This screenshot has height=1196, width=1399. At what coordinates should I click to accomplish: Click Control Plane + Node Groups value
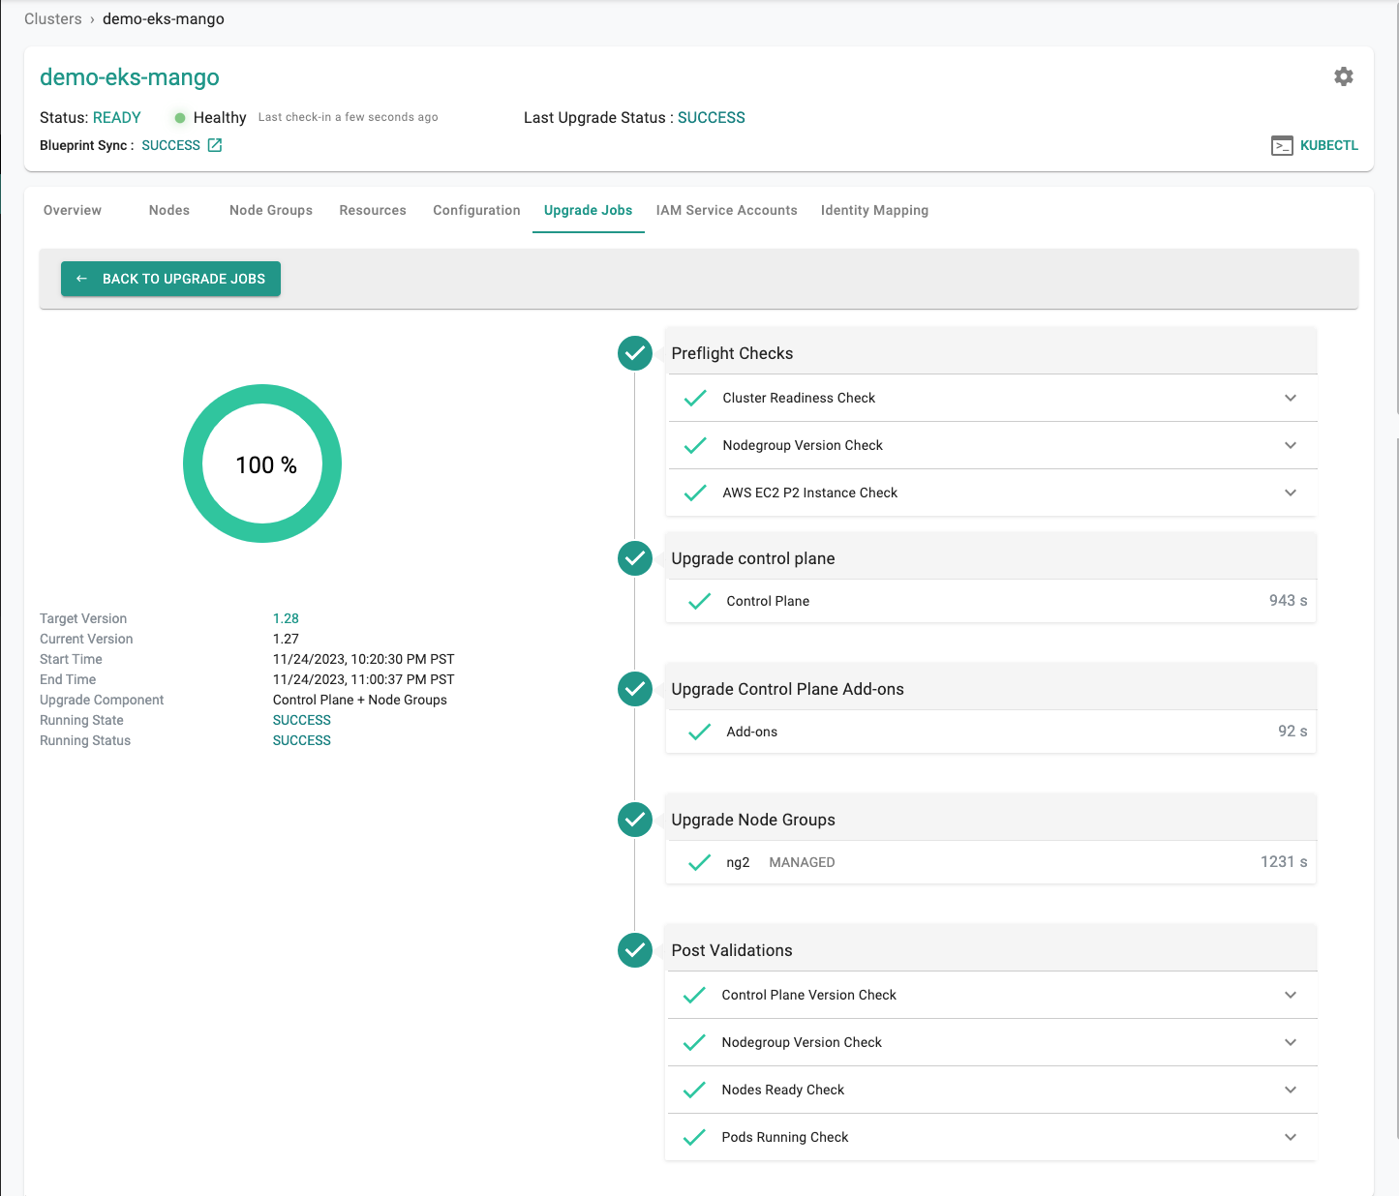[360, 700]
